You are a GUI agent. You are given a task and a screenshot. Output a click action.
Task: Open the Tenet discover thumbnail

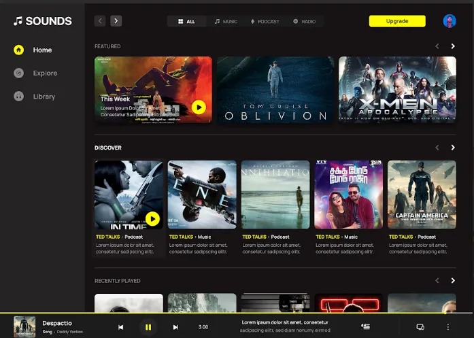(x=202, y=195)
